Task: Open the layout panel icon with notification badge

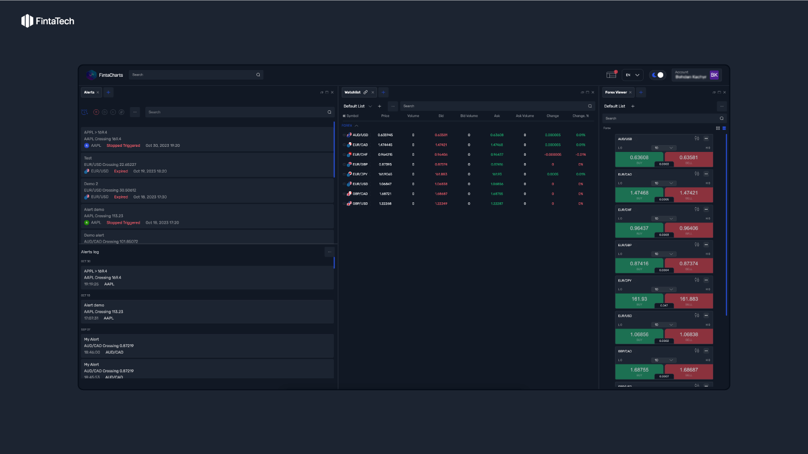Action: tap(612, 75)
